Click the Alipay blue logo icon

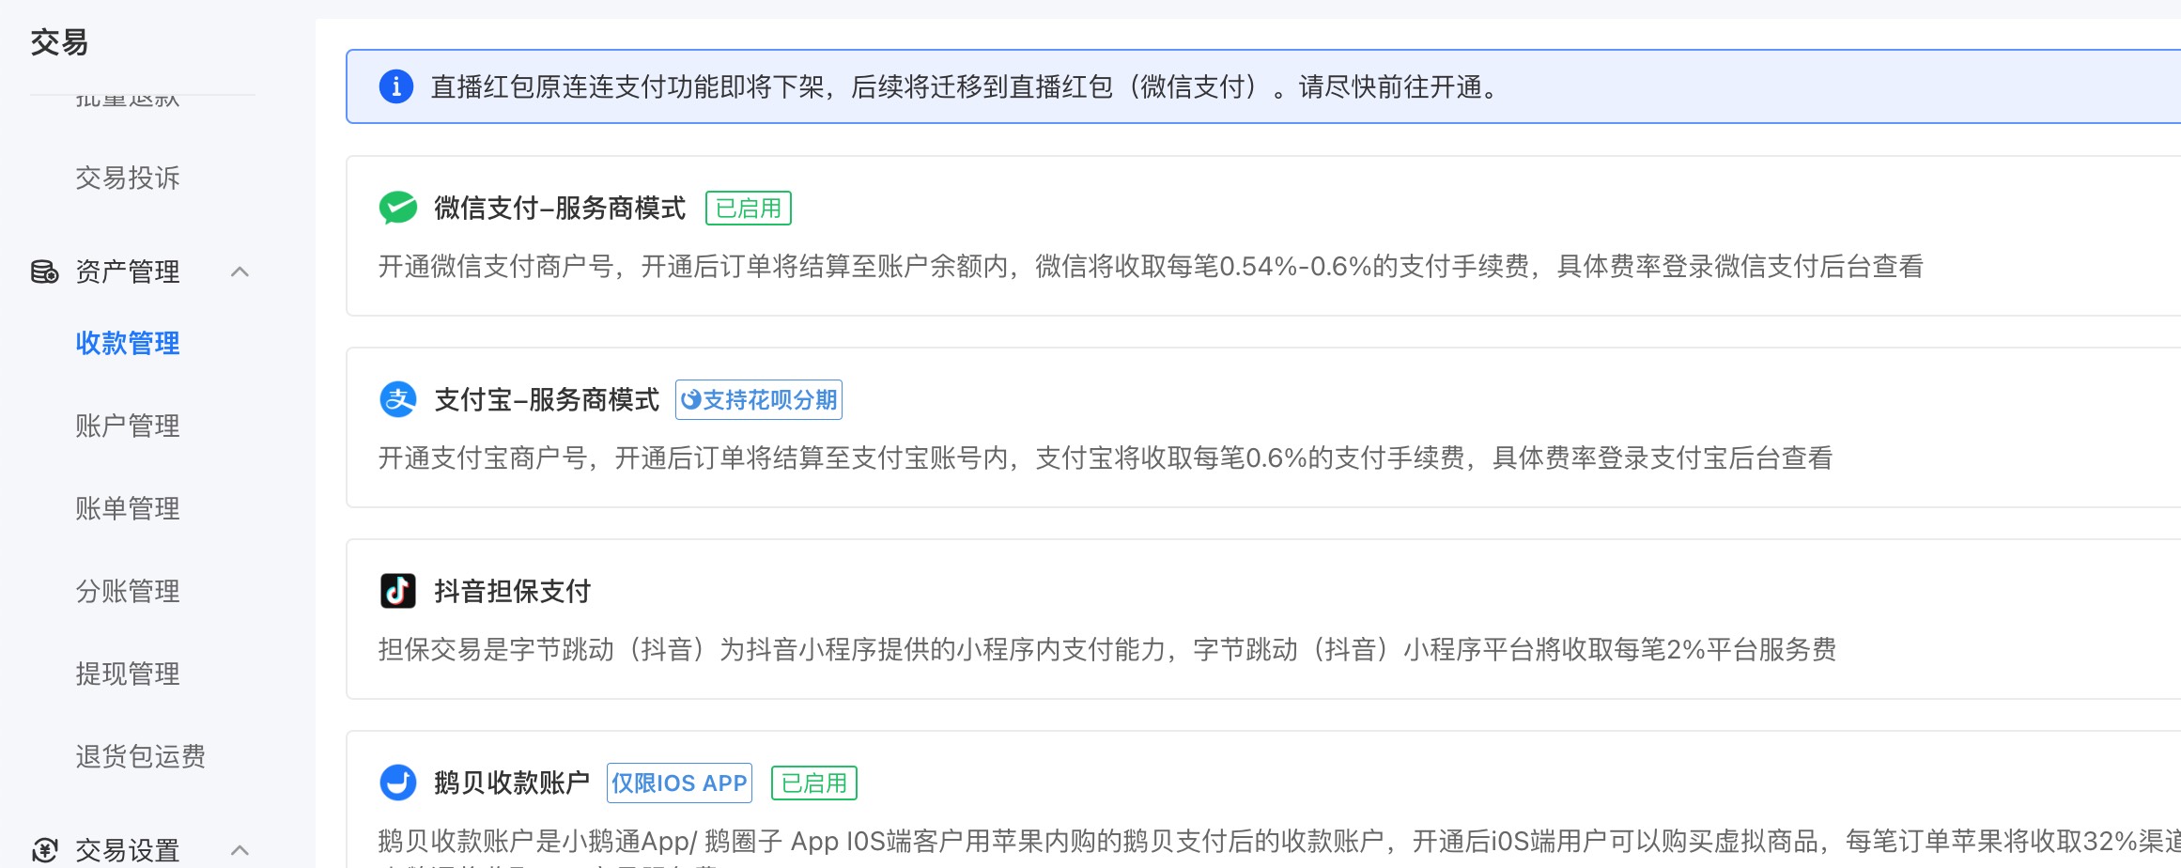point(397,399)
